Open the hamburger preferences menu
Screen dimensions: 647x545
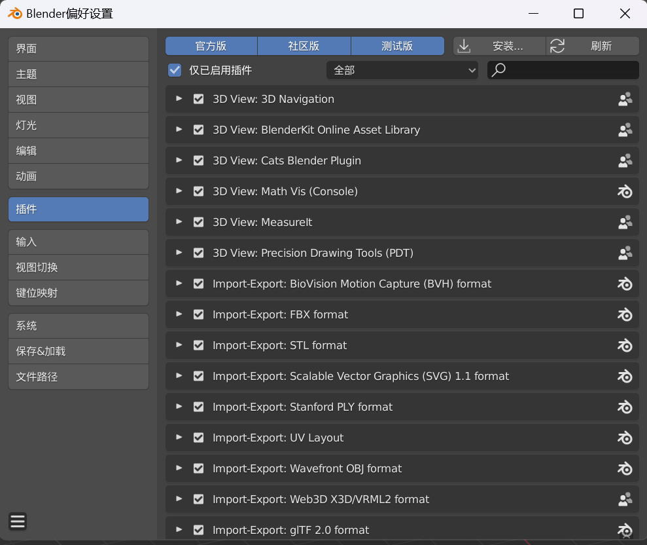click(17, 521)
